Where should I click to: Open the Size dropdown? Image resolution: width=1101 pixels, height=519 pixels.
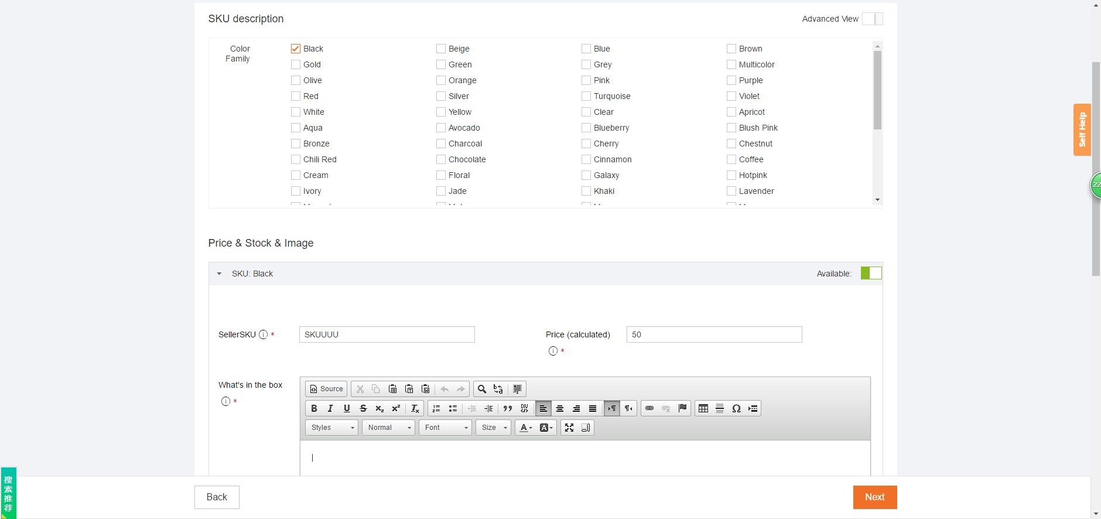493,428
